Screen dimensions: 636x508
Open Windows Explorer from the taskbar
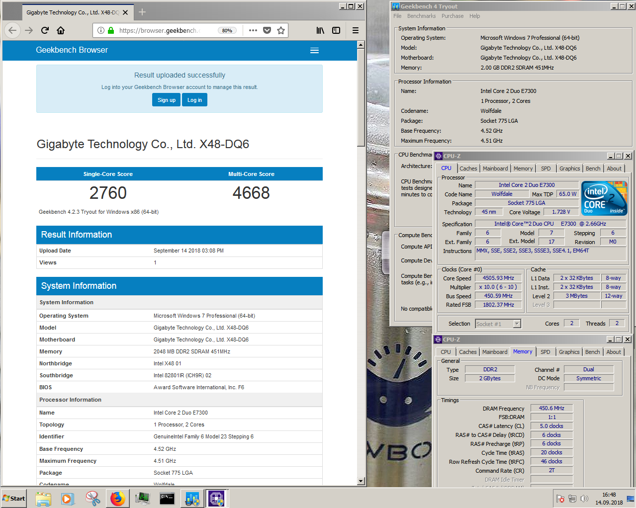coord(43,498)
